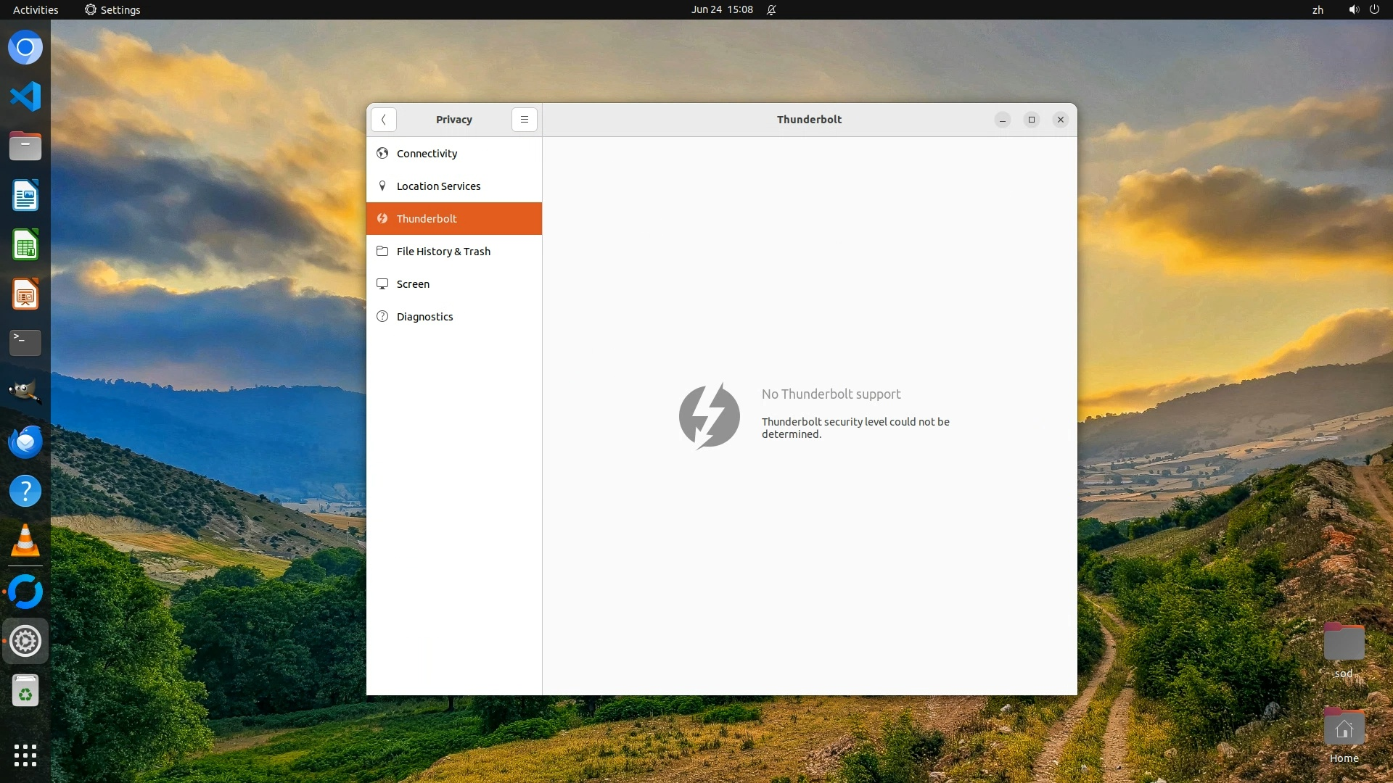Go back using the Privacy back arrow
Viewport: 1393px width, 783px height.
[383, 120]
